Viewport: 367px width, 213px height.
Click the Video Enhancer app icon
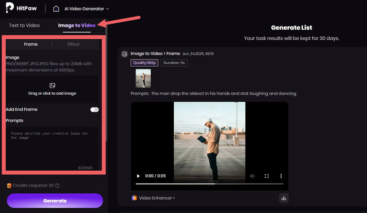tap(134, 198)
